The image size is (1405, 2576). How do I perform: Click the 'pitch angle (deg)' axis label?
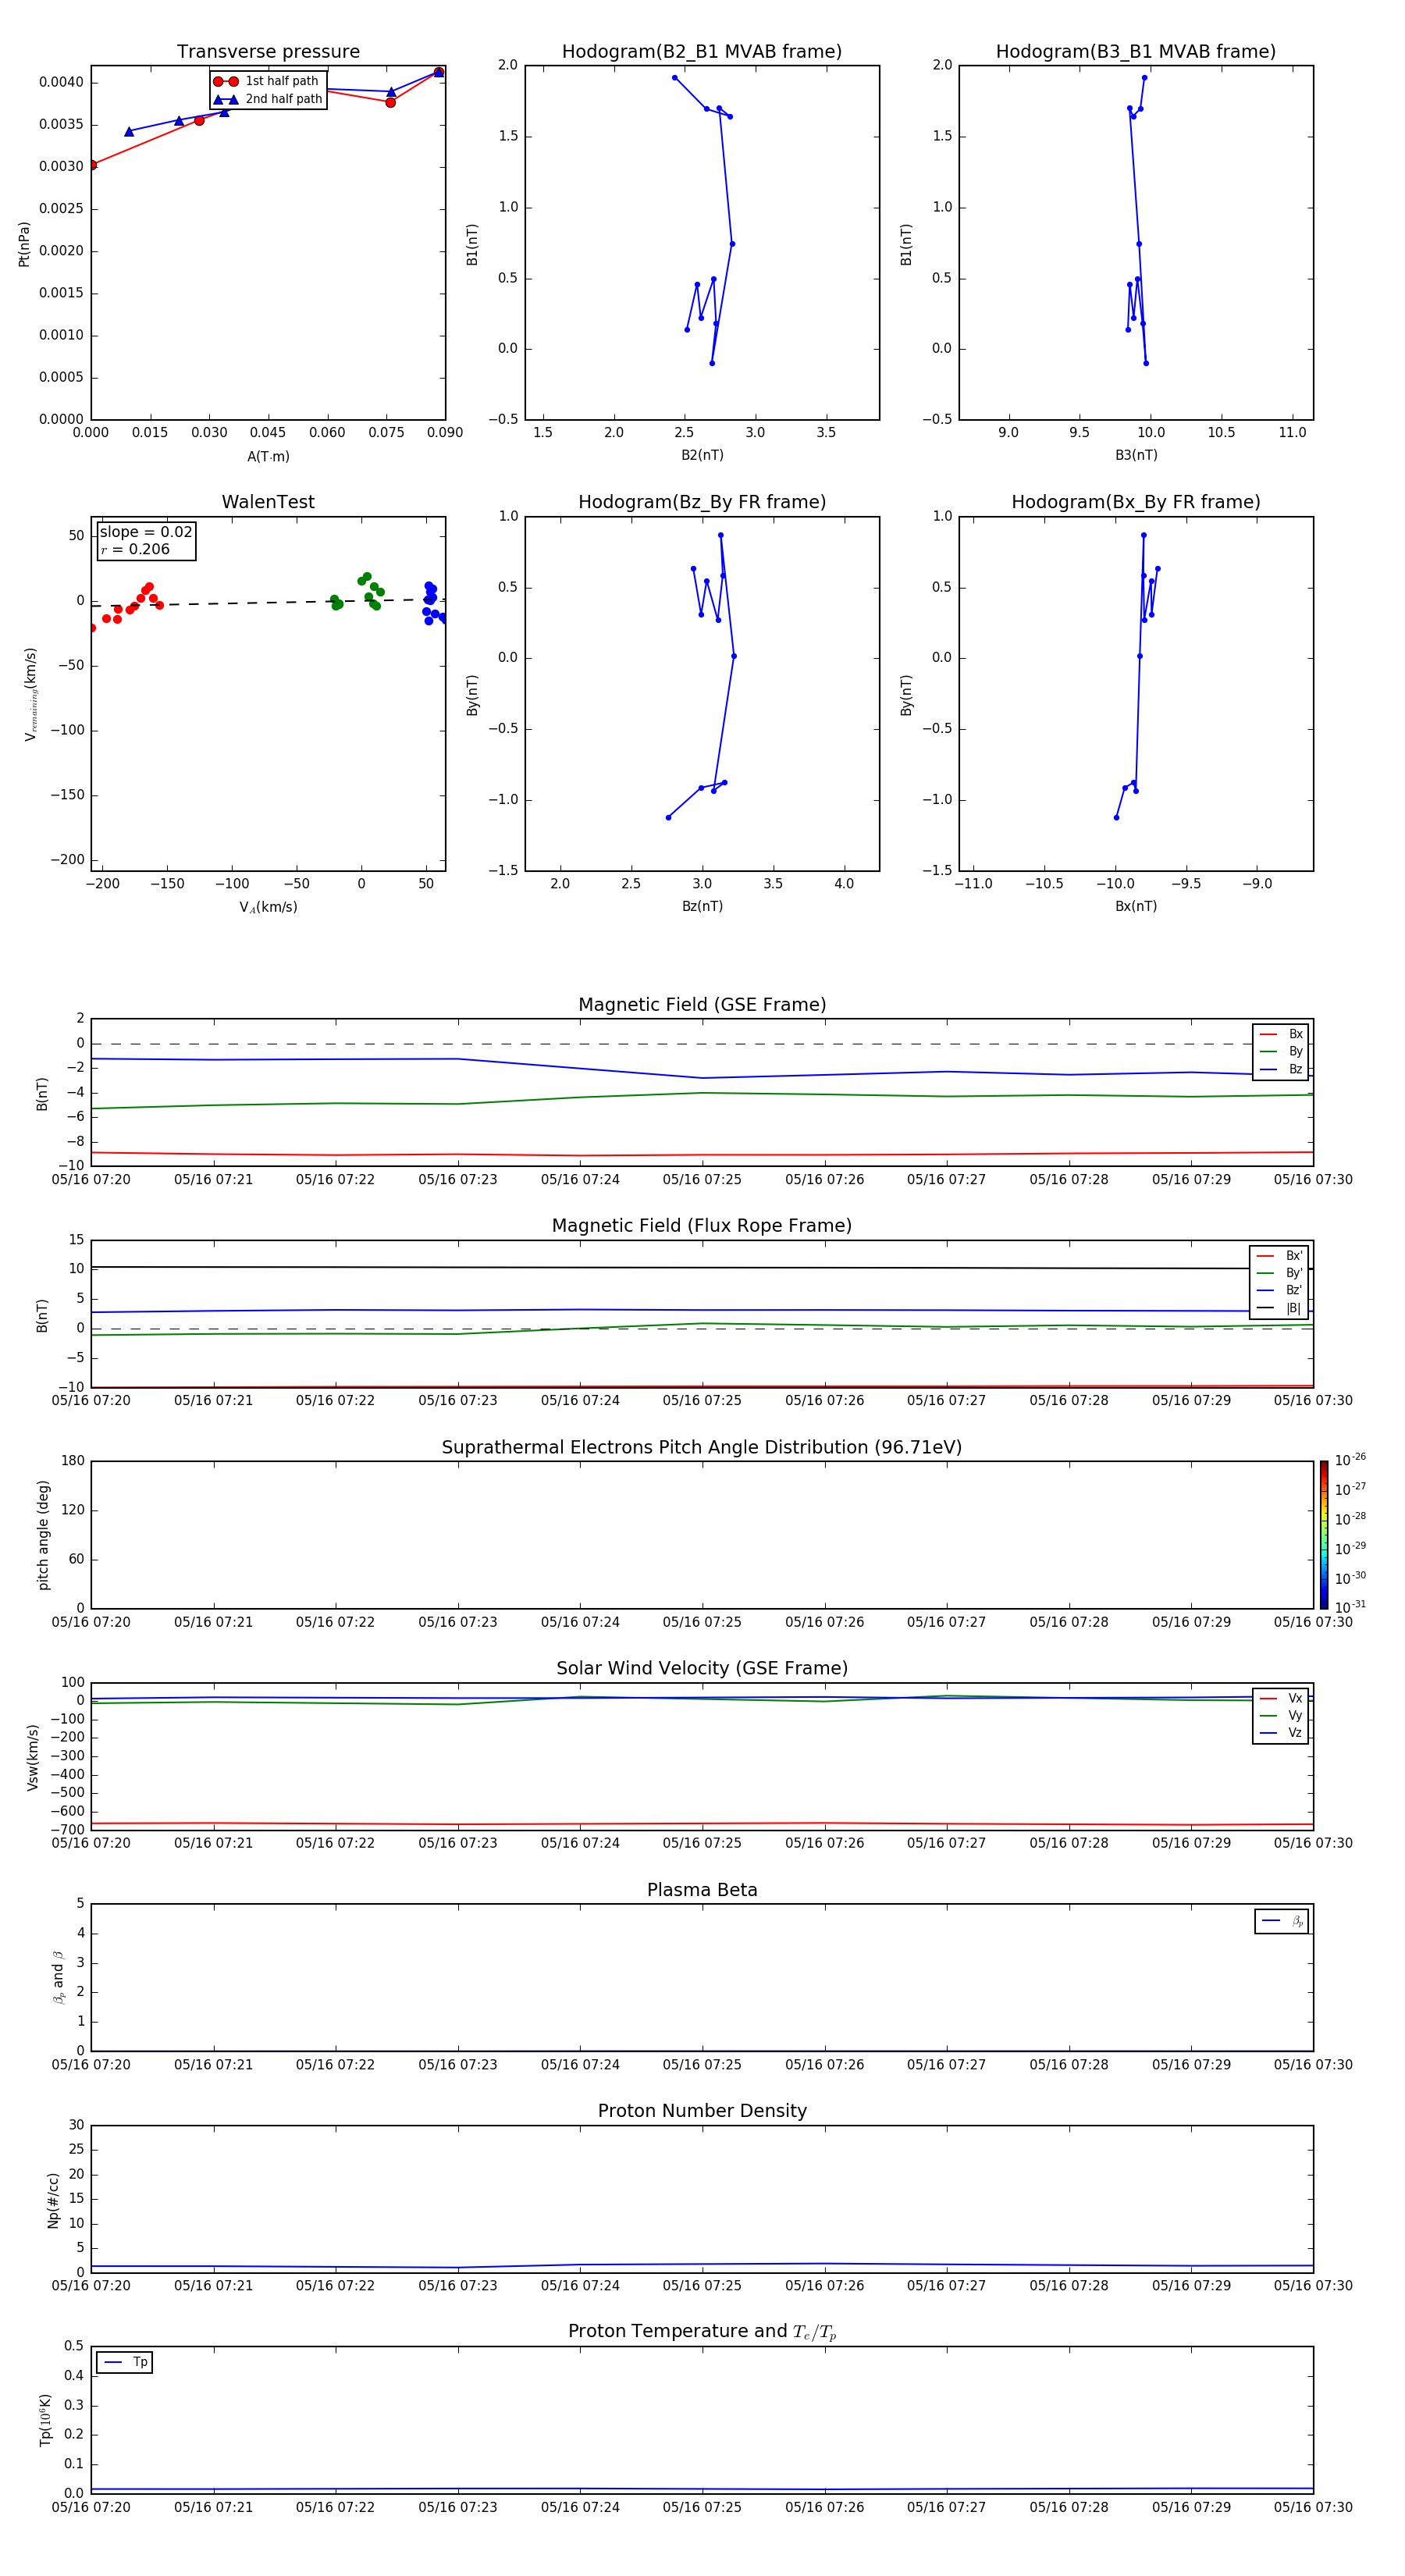point(43,1535)
